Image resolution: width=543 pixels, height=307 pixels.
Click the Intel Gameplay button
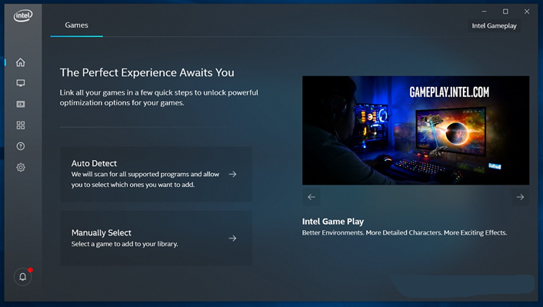[495, 25]
